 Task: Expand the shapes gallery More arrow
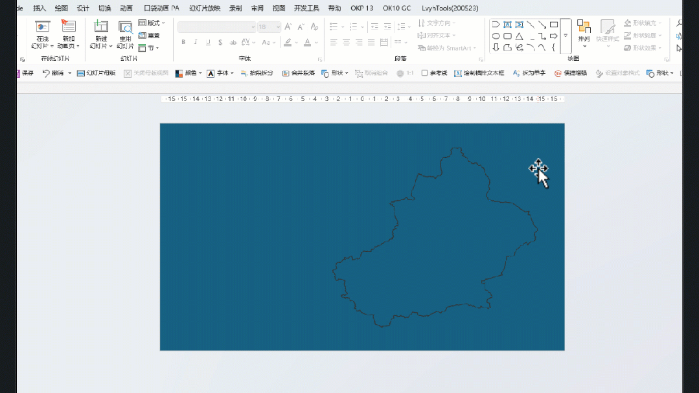566,36
